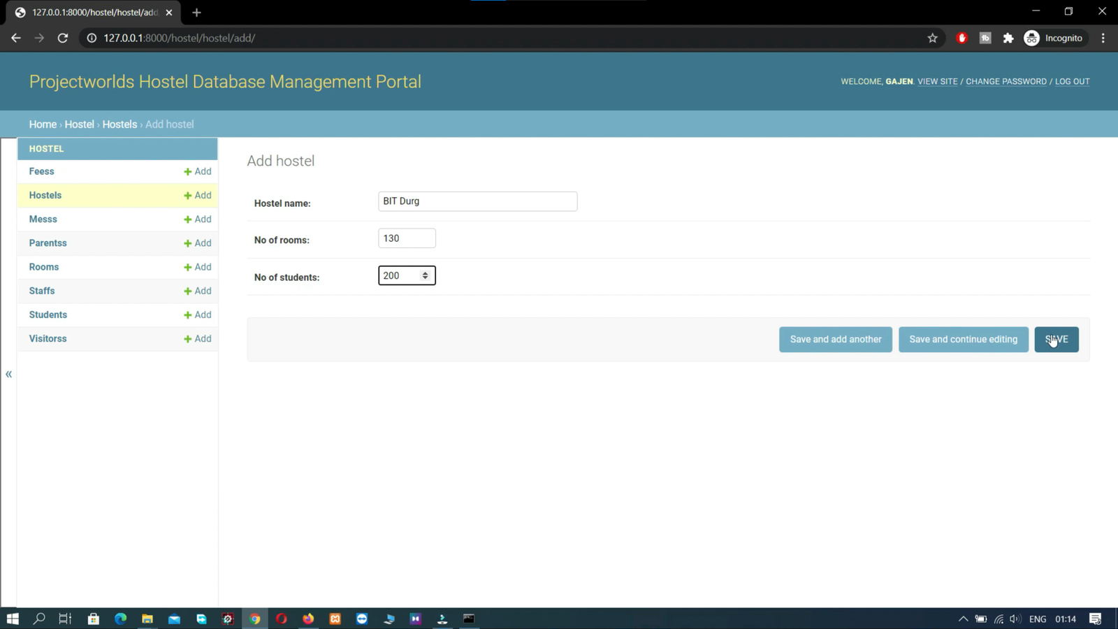Click the LOG OUT link
This screenshot has width=1118, height=629.
click(1072, 82)
